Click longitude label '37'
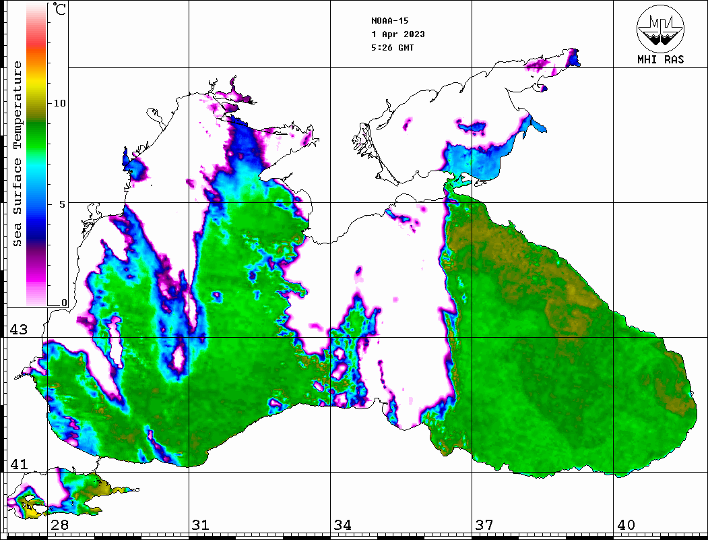The image size is (708, 540). pyautogui.click(x=484, y=525)
